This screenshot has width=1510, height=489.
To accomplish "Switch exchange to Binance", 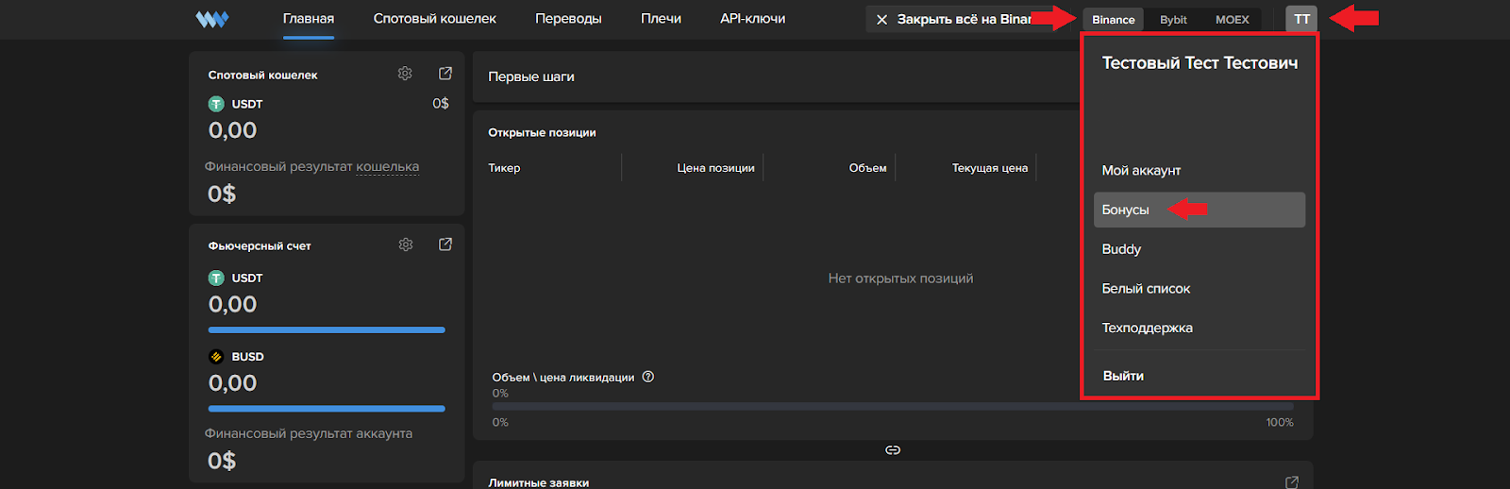I will 1114,20.
